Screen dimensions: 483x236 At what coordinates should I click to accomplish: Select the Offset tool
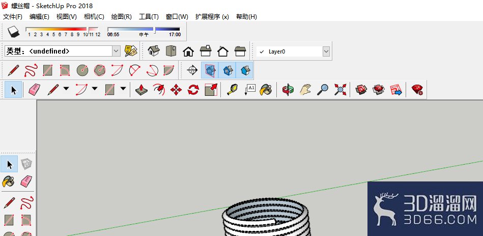(x=159, y=90)
